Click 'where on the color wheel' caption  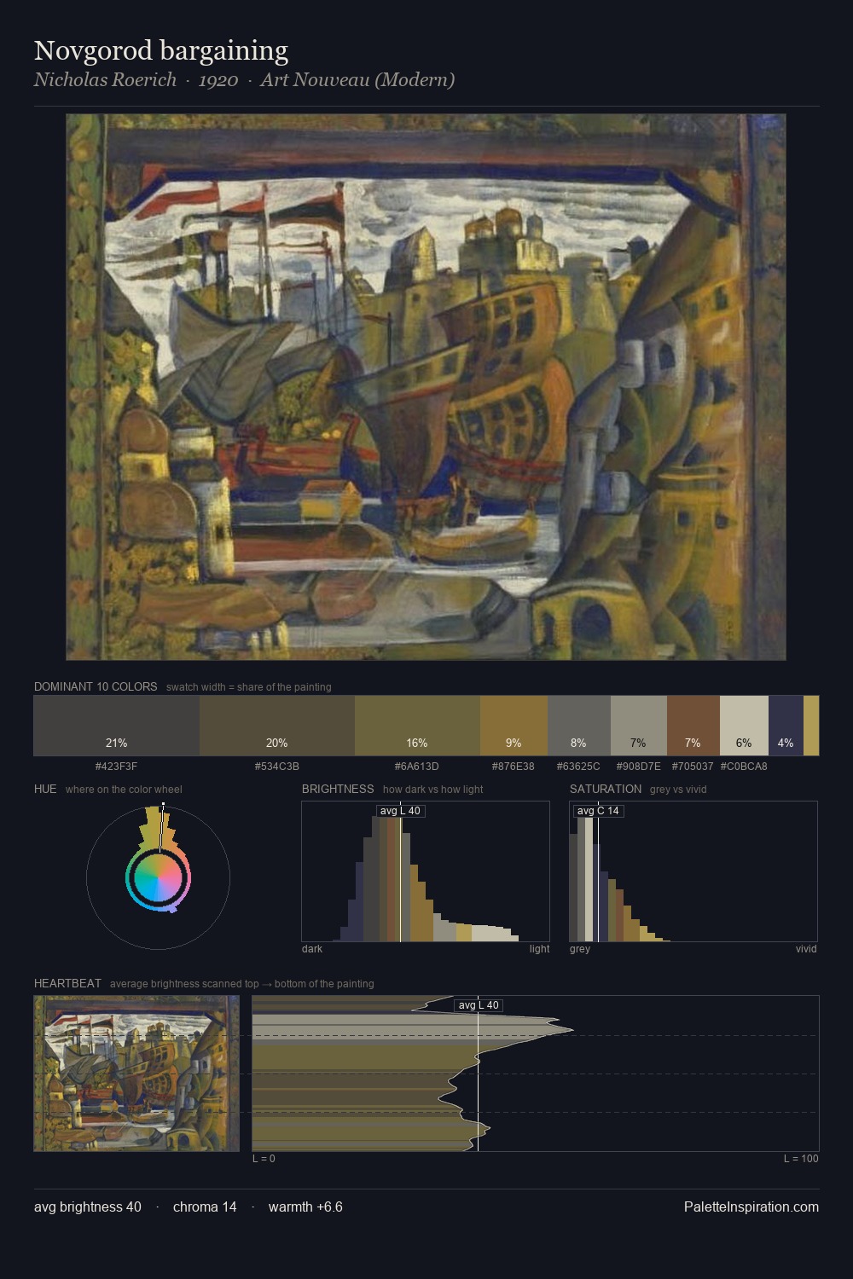pyautogui.click(x=124, y=790)
